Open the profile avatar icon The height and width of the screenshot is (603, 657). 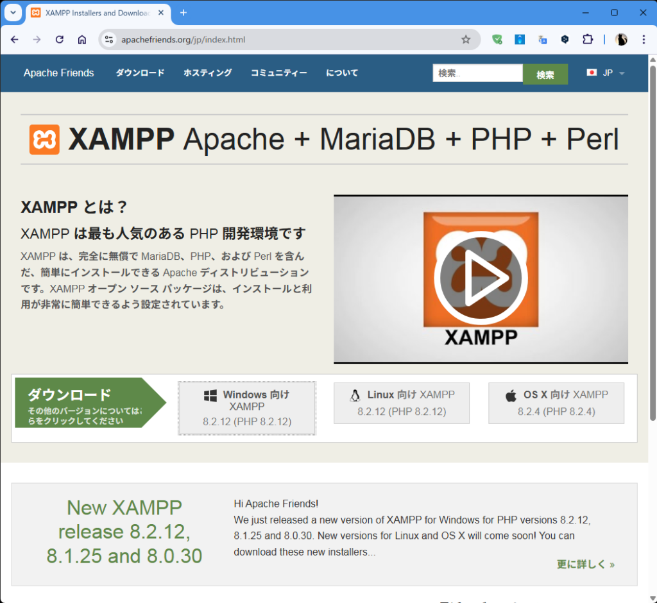coord(621,40)
